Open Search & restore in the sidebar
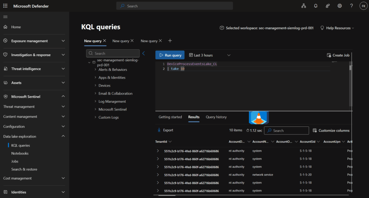 point(24,169)
